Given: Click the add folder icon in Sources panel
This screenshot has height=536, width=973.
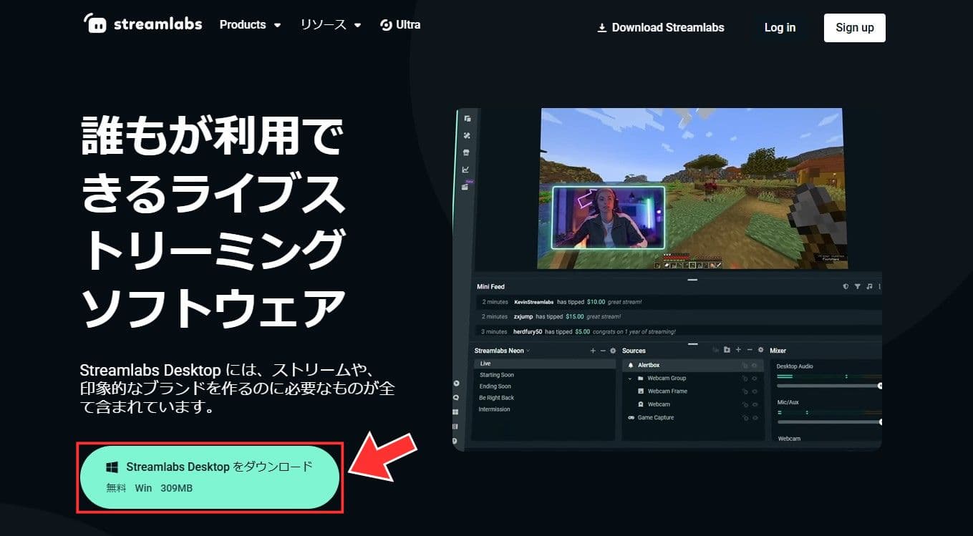Looking at the screenshot, I should [727, 350].
